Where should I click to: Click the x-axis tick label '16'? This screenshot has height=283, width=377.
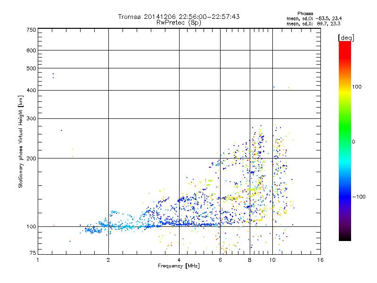click(x=320, y=260)
